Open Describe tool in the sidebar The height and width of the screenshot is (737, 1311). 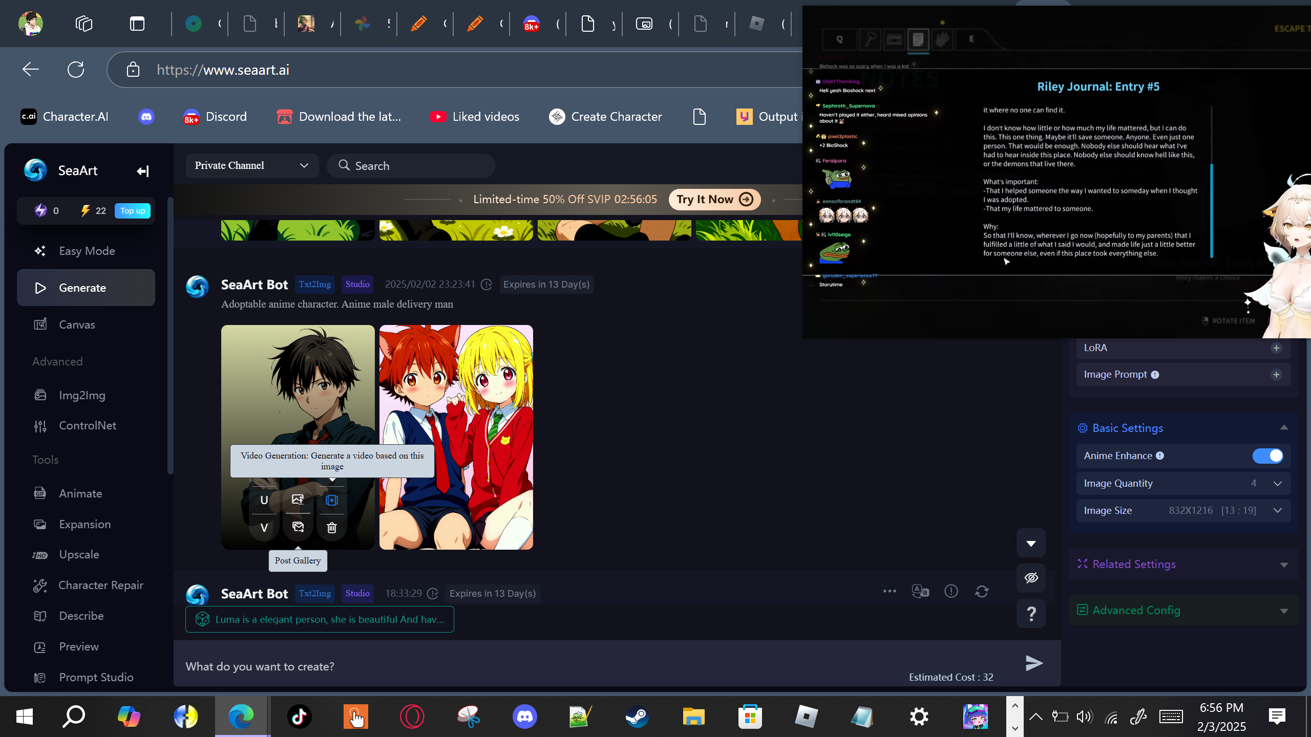(x=86, y=616)
